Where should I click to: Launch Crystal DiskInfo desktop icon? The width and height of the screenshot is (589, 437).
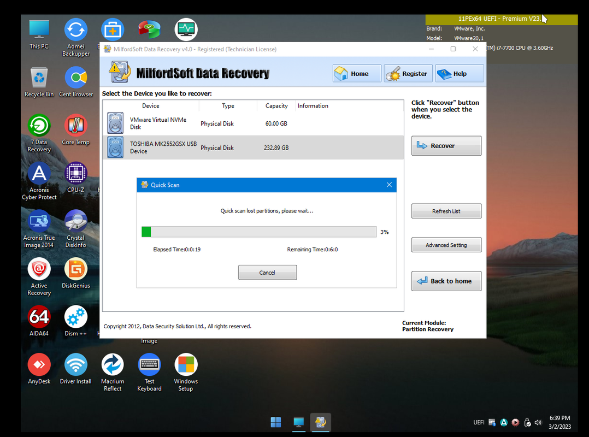tap(76, 229)
